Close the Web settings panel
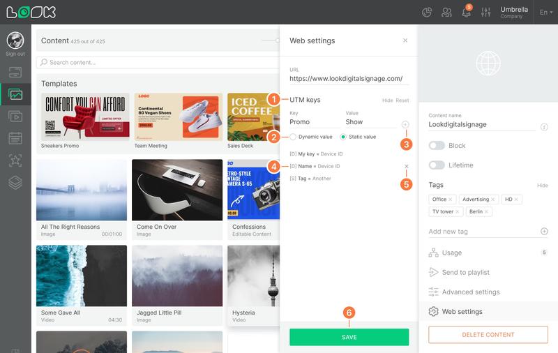This screenshot has height=353, width=558. click(405, 40)
